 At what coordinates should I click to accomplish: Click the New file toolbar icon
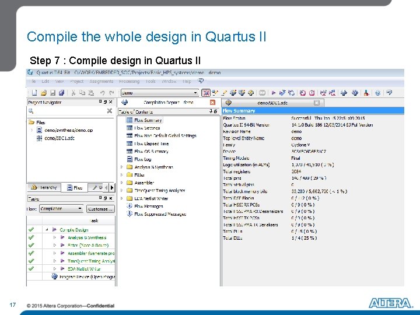(34, 93)
